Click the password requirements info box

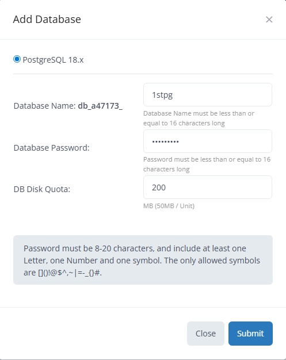click(143, 260)
